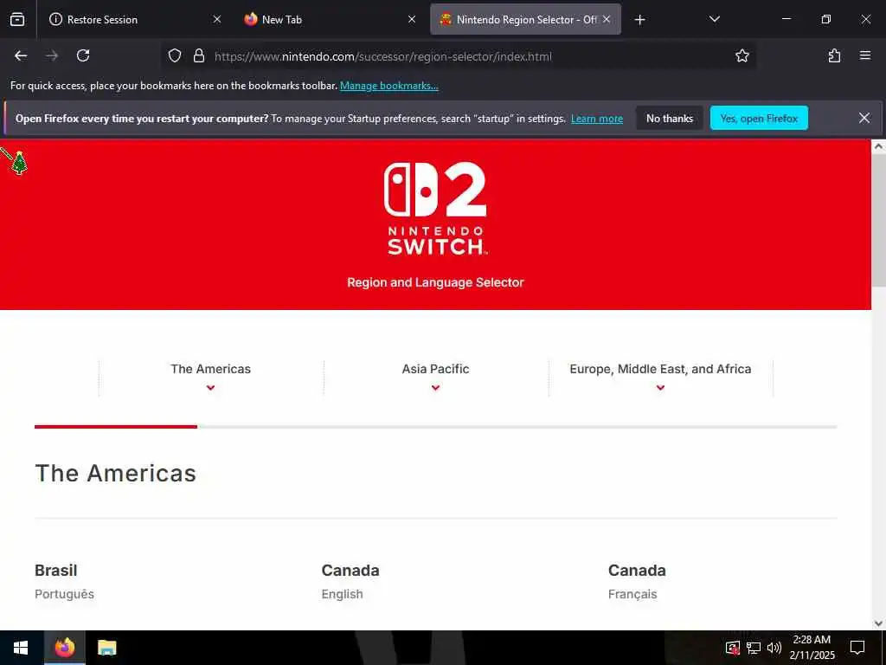This screenshot has height=665, width=886.
Task: Click Firefox icon in the taskbar
Action: click(x=64, y=648)
